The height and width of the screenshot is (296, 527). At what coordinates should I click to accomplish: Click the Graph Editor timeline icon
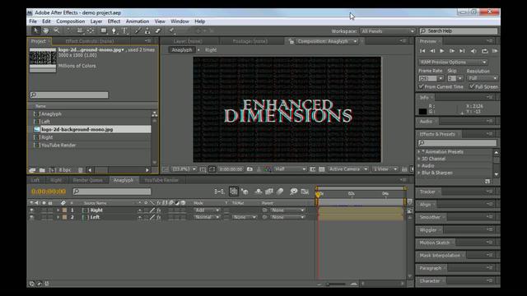pos(305,192)
